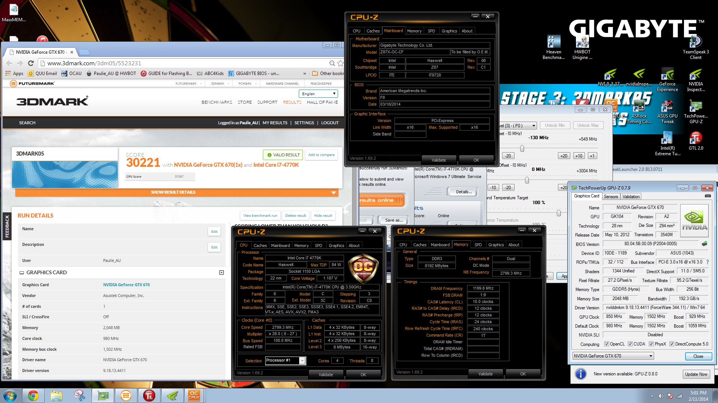Open FUTUREMARK top nav dropdown
Viewport: 718px width, 403px height.
pyautogui.click(x=188, y=84)
